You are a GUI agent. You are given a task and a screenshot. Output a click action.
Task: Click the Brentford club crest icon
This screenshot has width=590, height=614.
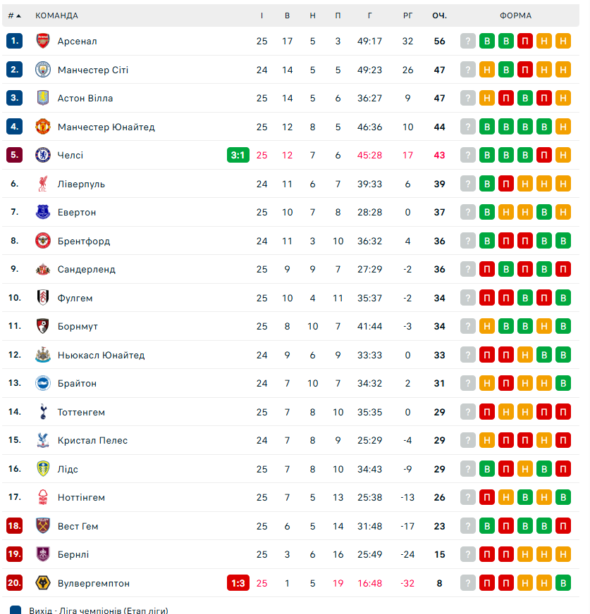(44, 241)
